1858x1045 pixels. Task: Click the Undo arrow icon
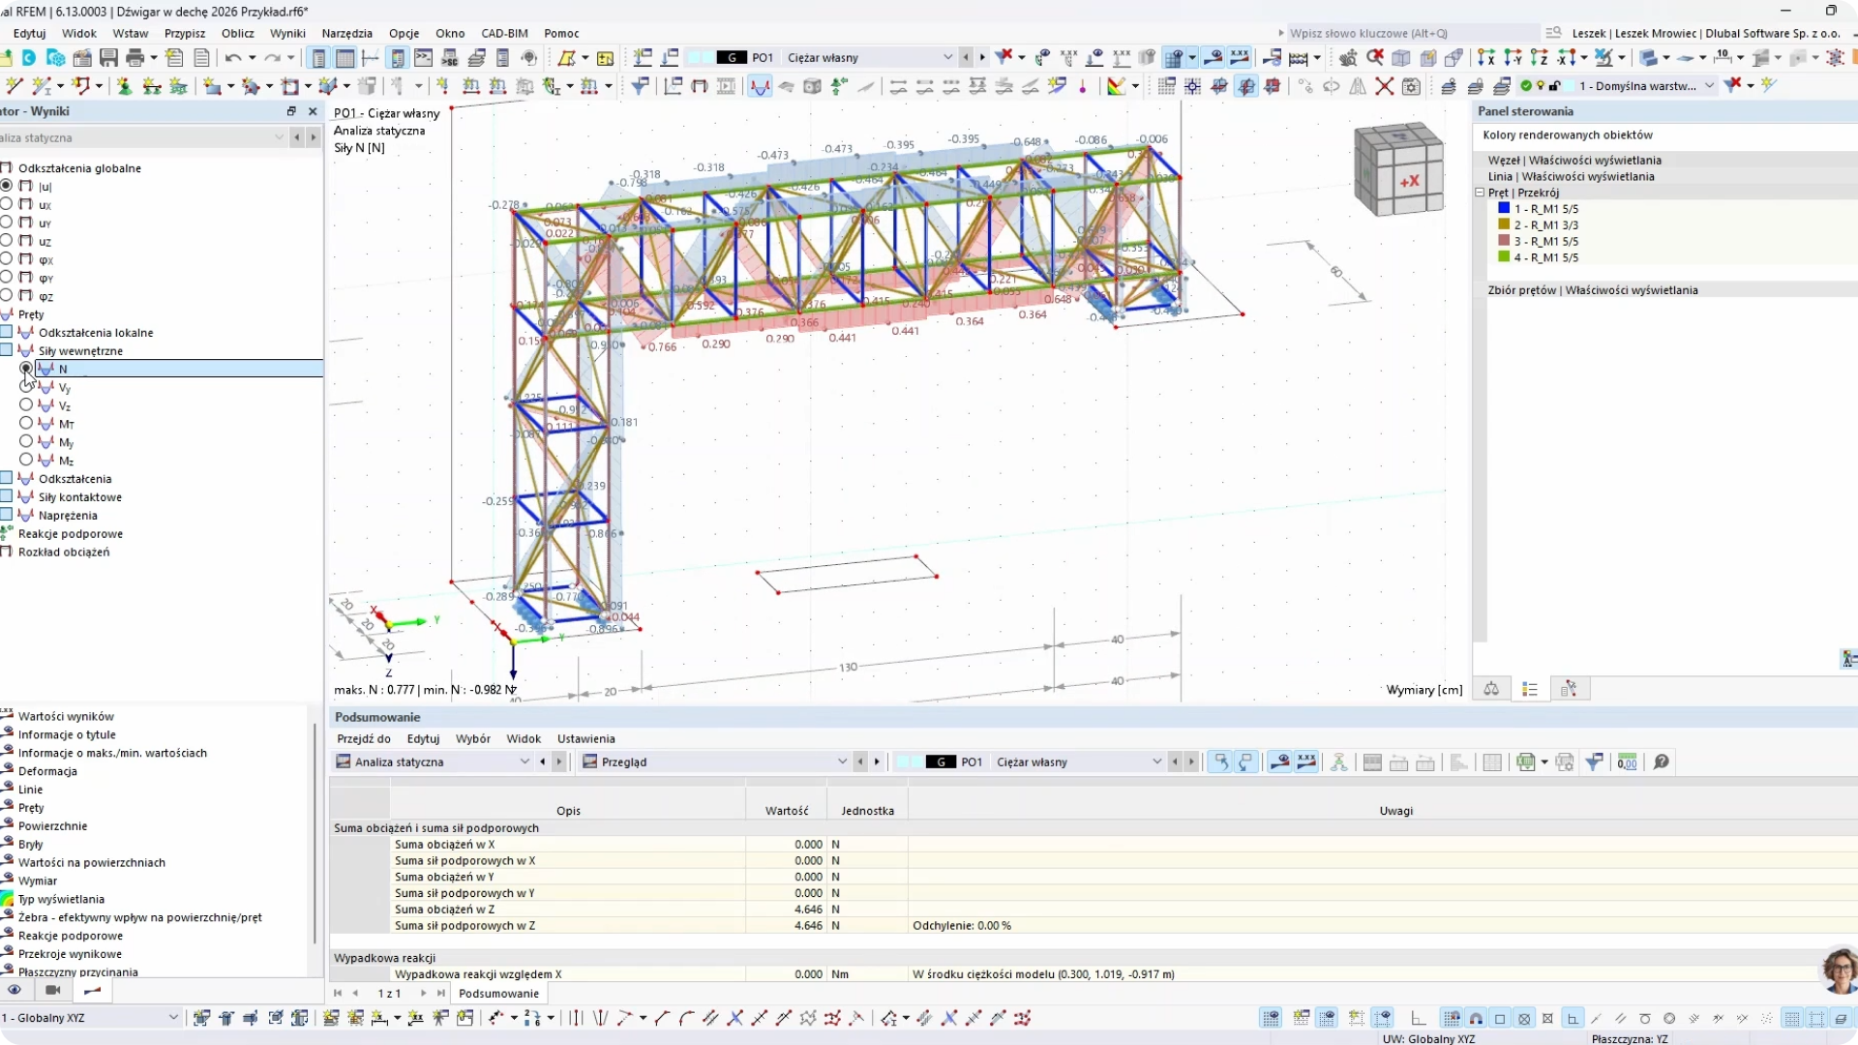[233, 58]
